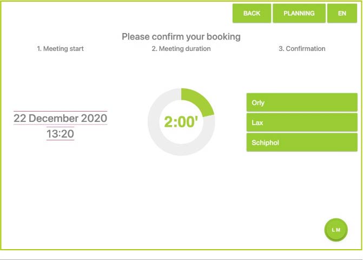Click the round LM user avatar
The image size is (363, 260).
(x=336, y=230)
